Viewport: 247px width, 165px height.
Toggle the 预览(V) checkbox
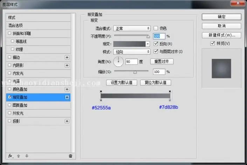point(212,43)
